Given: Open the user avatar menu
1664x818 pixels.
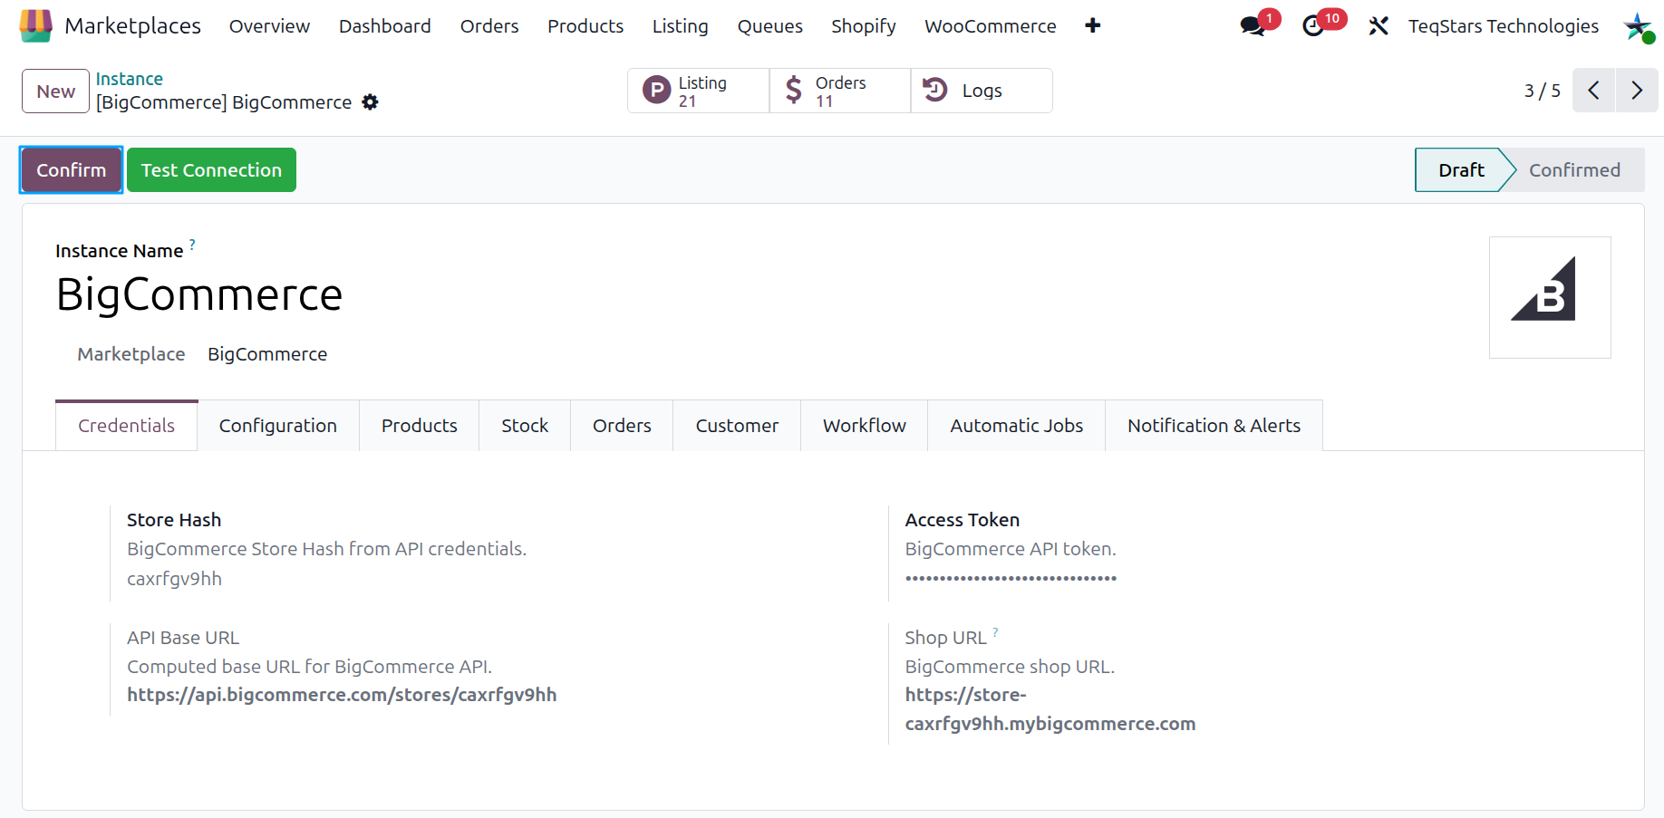Looking at the screenshot, I should pyautogui.click(x=1638, y=26).
